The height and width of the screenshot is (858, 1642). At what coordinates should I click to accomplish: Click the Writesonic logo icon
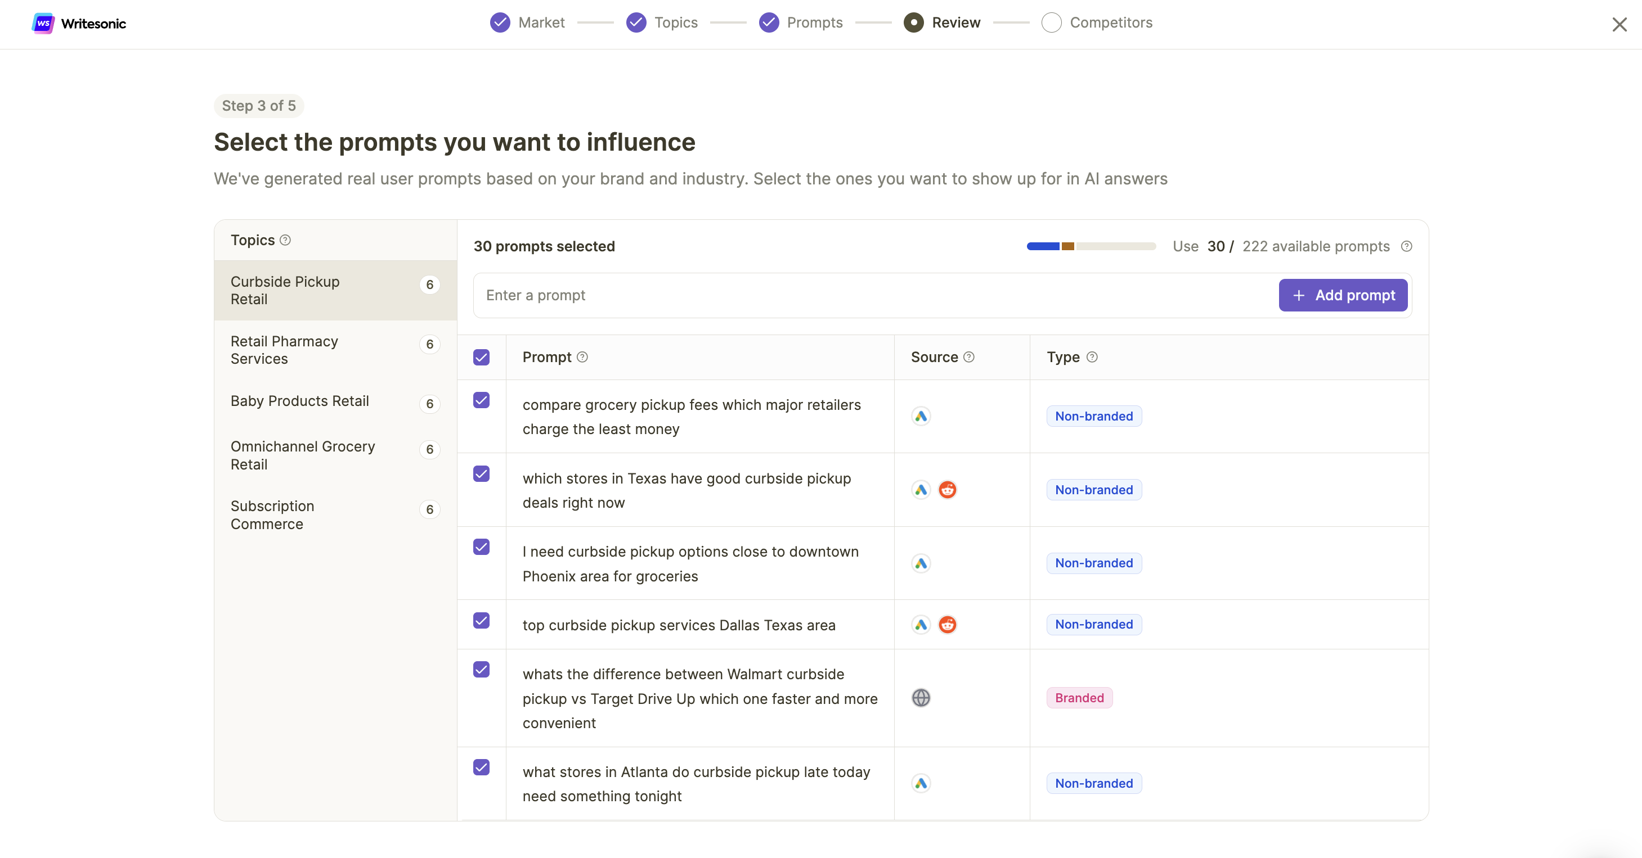pos(43,24)
